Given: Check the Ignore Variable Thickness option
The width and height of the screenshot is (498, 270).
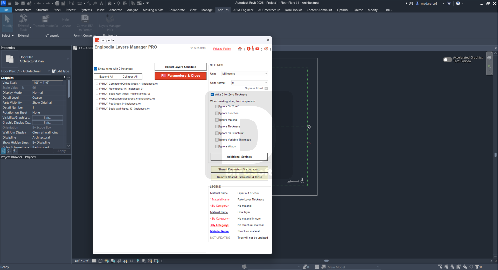Looking at the screenshot, I should click(217, 140).
